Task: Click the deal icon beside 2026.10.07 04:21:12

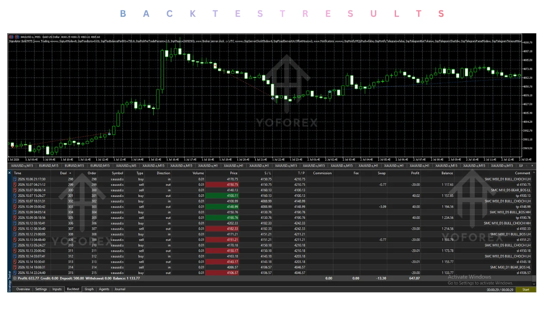Action: point(15,185)
